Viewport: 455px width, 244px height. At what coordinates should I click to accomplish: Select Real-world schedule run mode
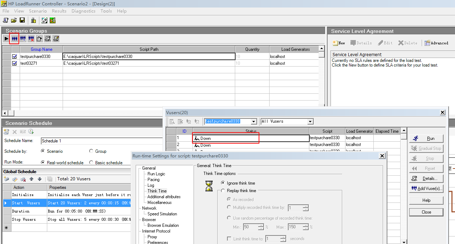43,162
